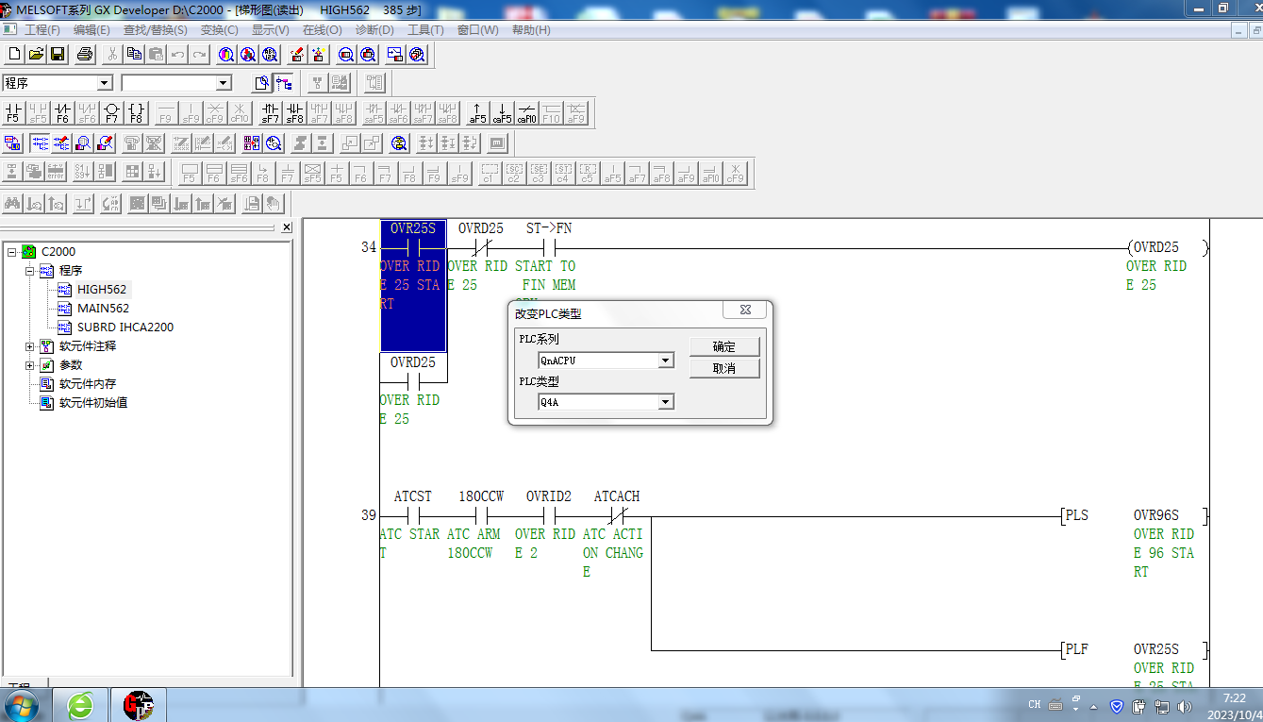Click the print icon in the toolbar
This screenshot has width=1263, height=722.
[x=85, y=54]
